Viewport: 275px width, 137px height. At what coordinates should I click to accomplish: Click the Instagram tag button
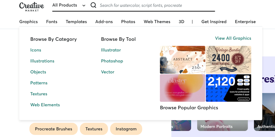point(126,129)
